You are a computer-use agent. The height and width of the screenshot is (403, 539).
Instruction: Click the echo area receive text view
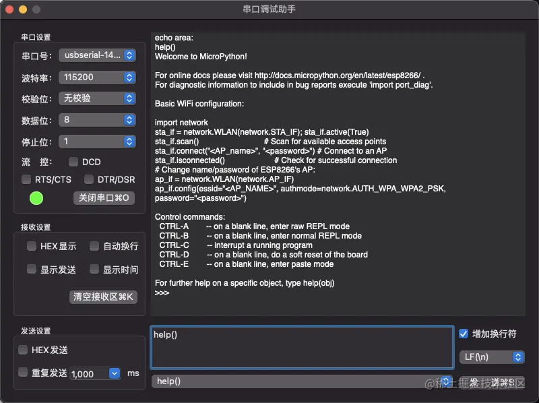point(338,174)
